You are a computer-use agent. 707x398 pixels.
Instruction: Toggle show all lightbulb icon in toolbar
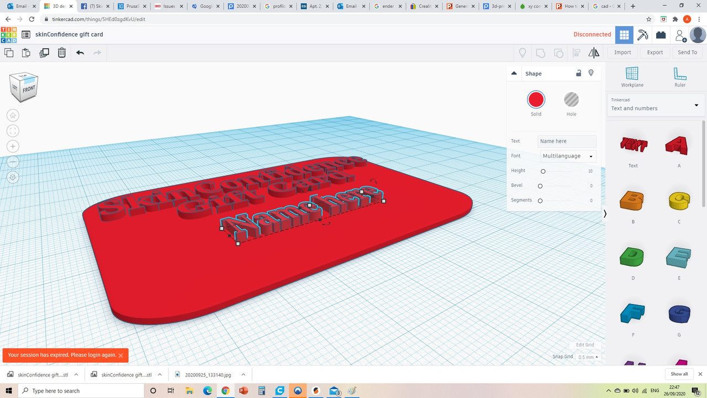[522, 53]
